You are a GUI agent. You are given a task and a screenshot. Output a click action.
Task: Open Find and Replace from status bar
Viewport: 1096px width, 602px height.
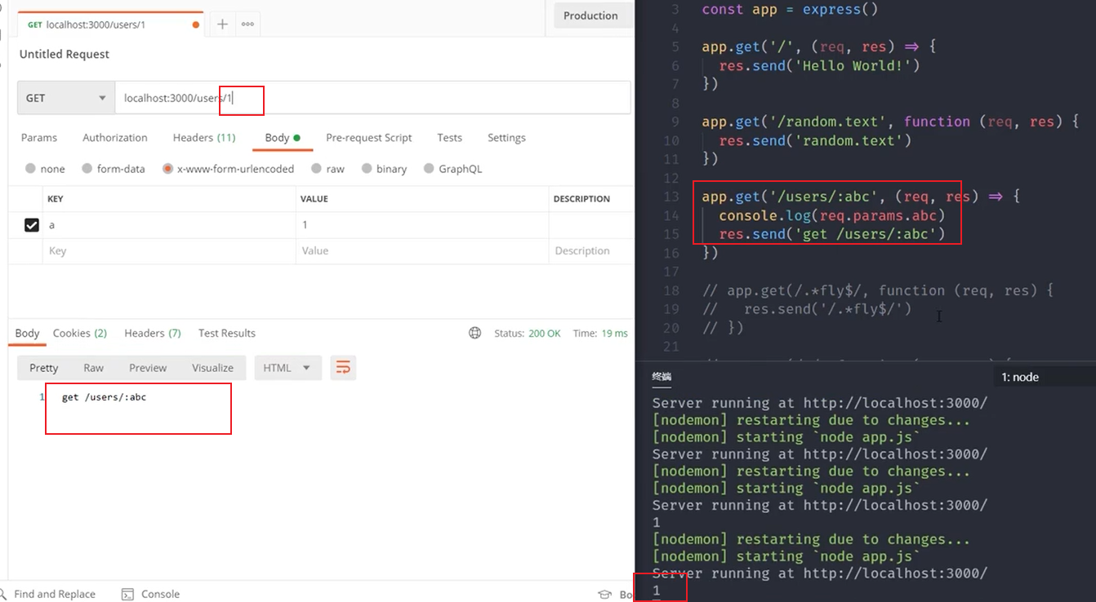[x=48, y=594]
